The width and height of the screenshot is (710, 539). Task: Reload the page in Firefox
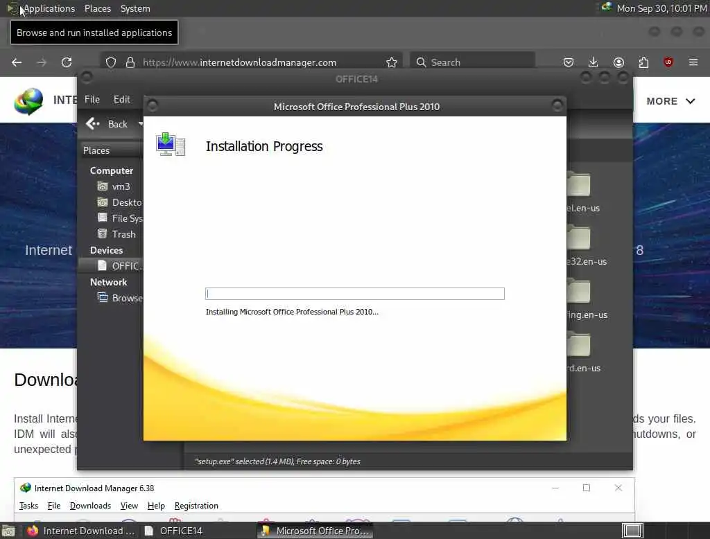(x=67, y=62)
